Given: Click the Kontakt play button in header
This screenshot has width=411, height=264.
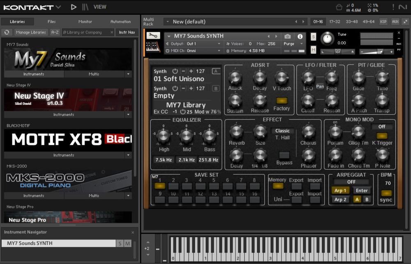Looking at the screenshot, I should coord(74,7).
